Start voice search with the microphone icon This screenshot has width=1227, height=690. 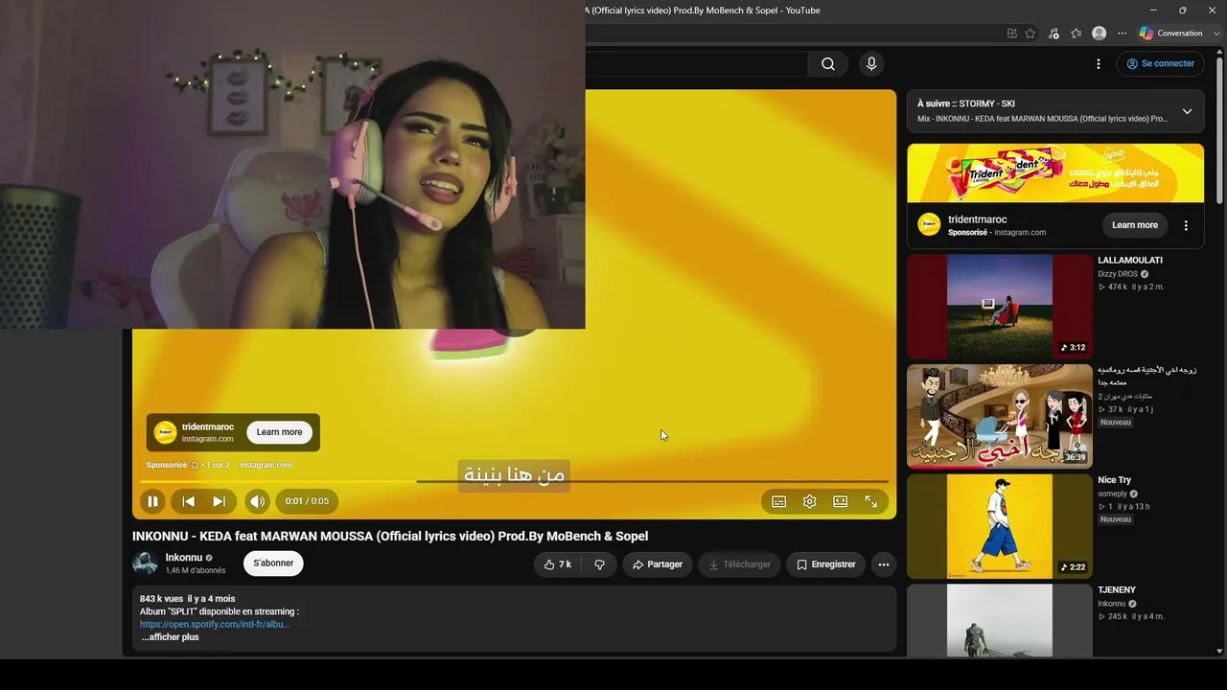[871, 64]
